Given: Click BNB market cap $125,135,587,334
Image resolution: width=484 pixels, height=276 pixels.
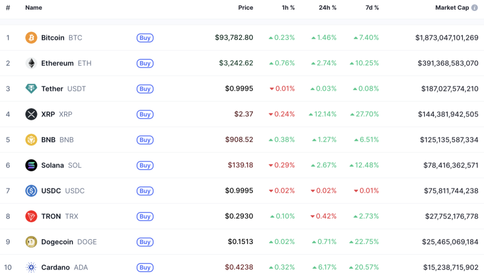Looking at the screenshot, I should [x=449, y=140].
